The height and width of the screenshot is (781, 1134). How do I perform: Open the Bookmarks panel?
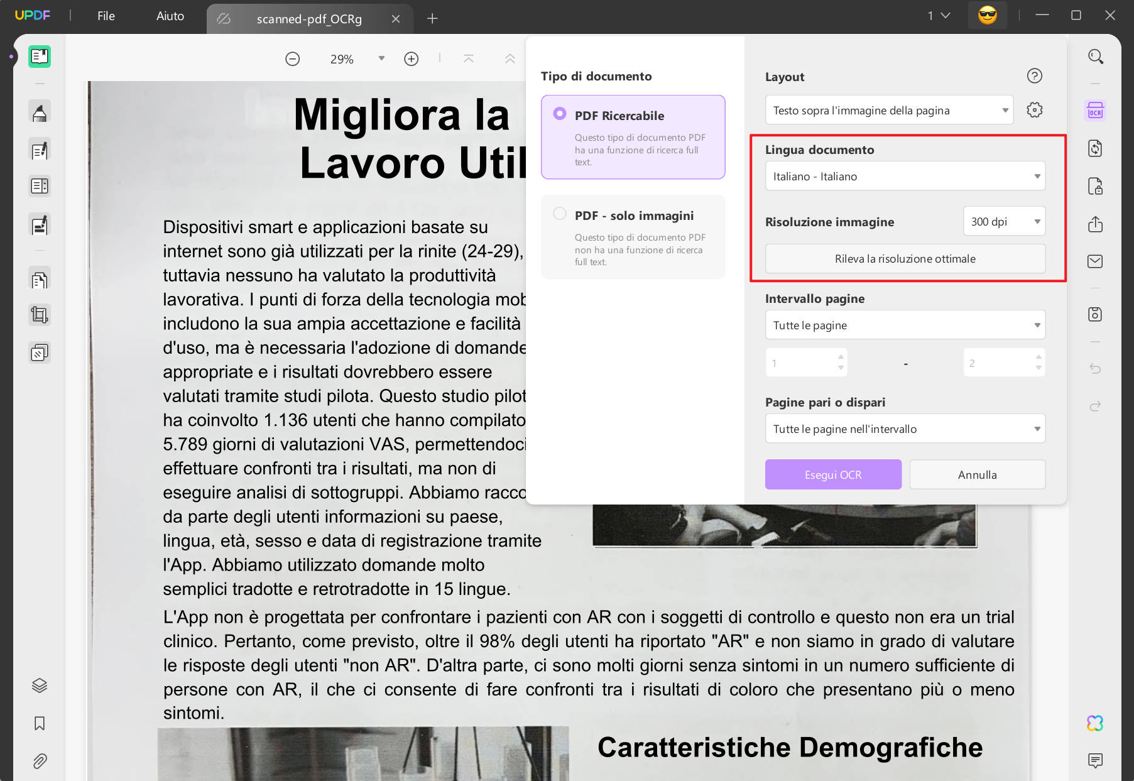40,723
